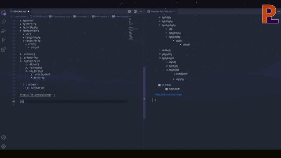
Task: Click the markdown folder breadcrumb
Action: (x=21, y=17)
